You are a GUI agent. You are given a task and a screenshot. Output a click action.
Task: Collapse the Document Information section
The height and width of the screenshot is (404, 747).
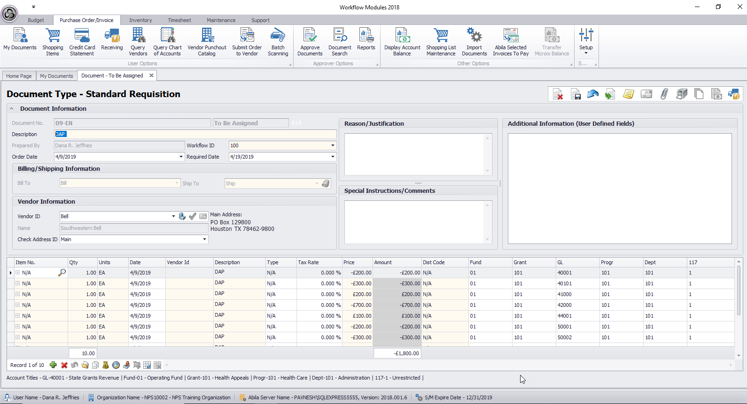(x=12, y=108)
